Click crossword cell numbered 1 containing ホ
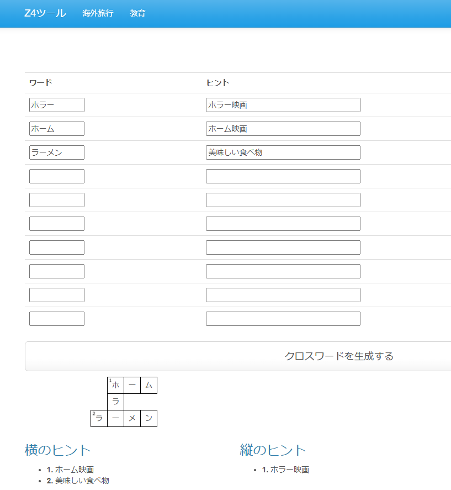This screenshot has width=451, height=490. tap(115, 385)
